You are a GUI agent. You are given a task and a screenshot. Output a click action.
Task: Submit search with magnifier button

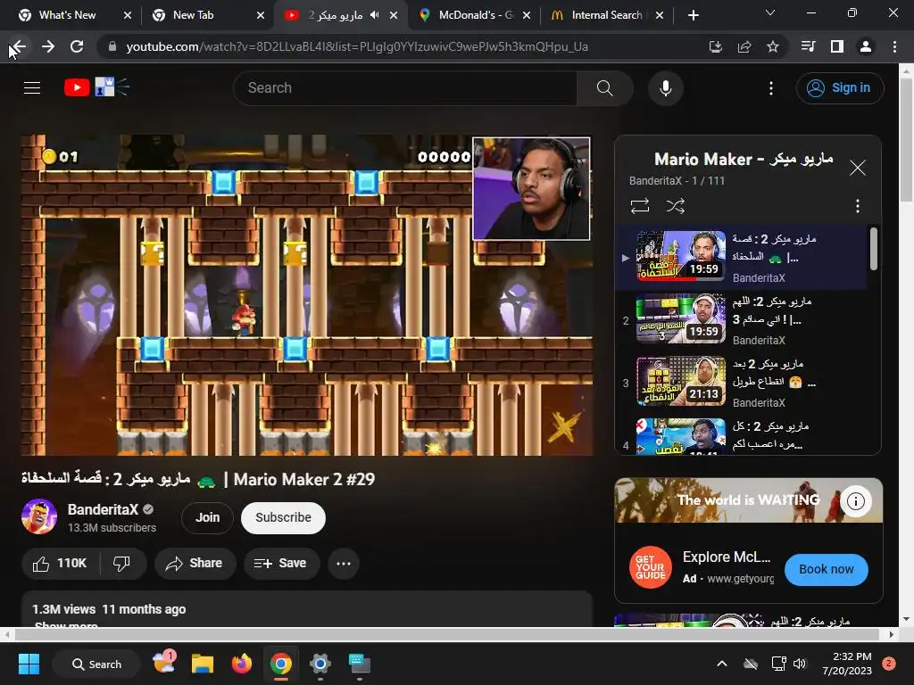click(605, 88)
